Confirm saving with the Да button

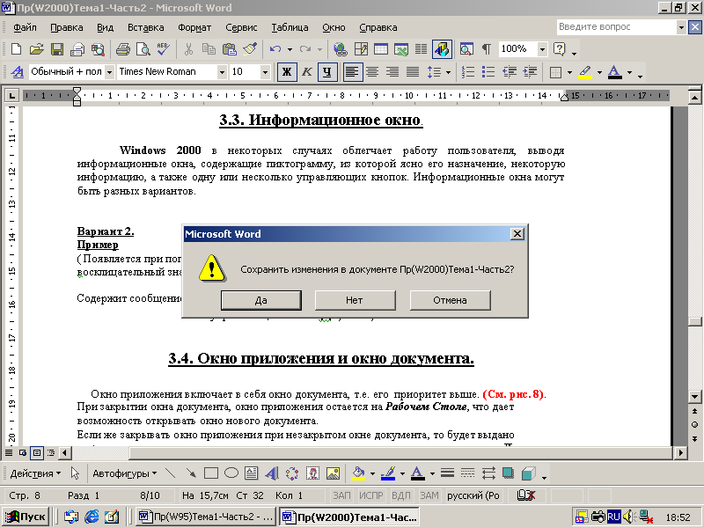260,300
